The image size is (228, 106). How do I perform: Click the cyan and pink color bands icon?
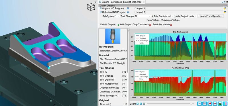(225, 103)
